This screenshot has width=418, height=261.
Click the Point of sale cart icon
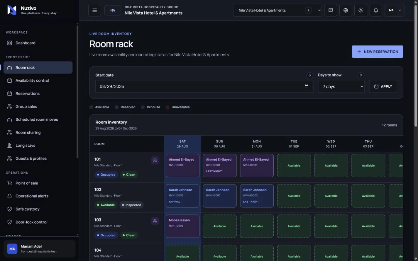[9, 183]
